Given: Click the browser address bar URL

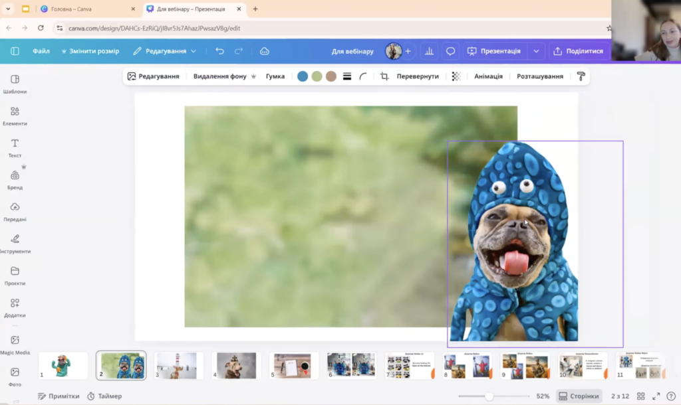Looking at the screenshot, I should (x=154, y=28).
